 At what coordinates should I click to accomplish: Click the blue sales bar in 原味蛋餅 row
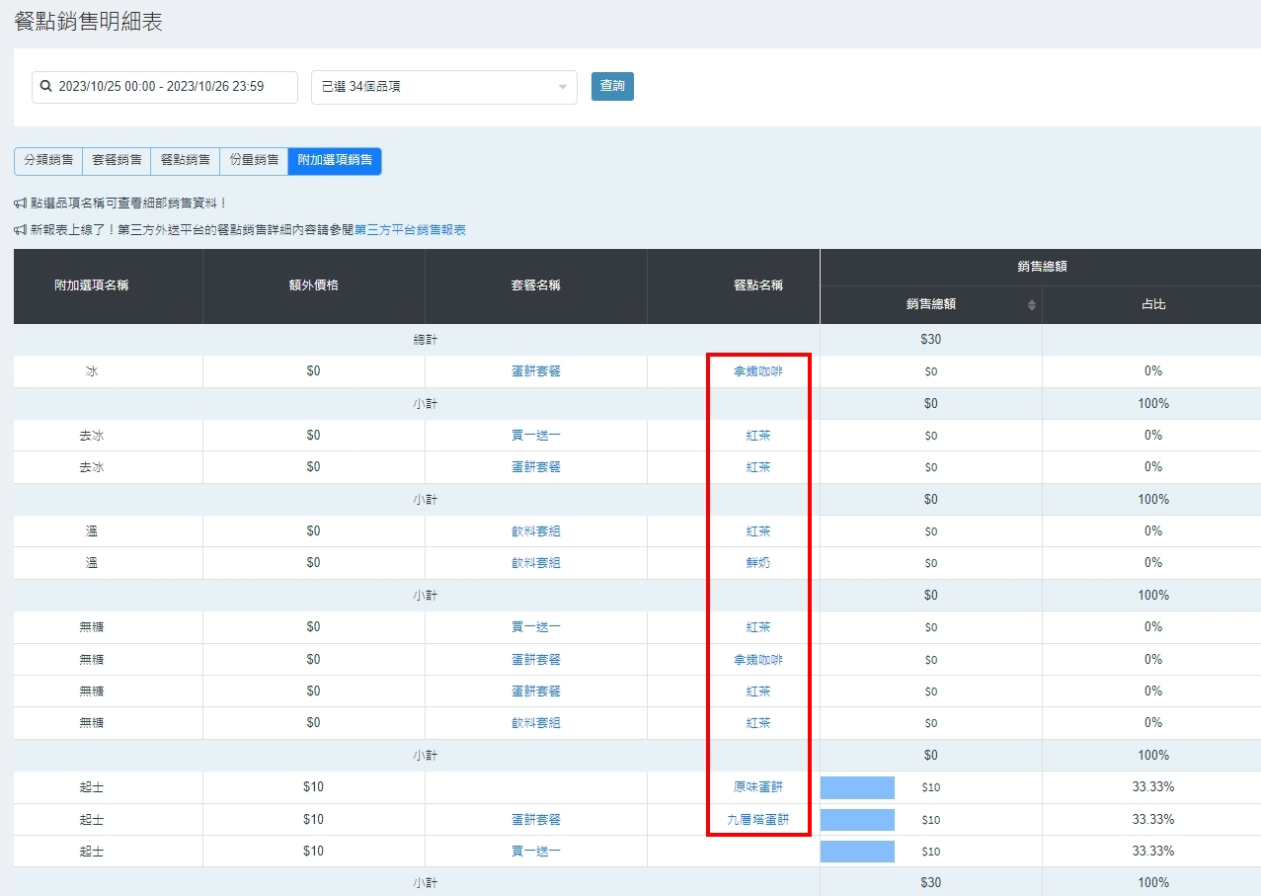coord(857,787)
